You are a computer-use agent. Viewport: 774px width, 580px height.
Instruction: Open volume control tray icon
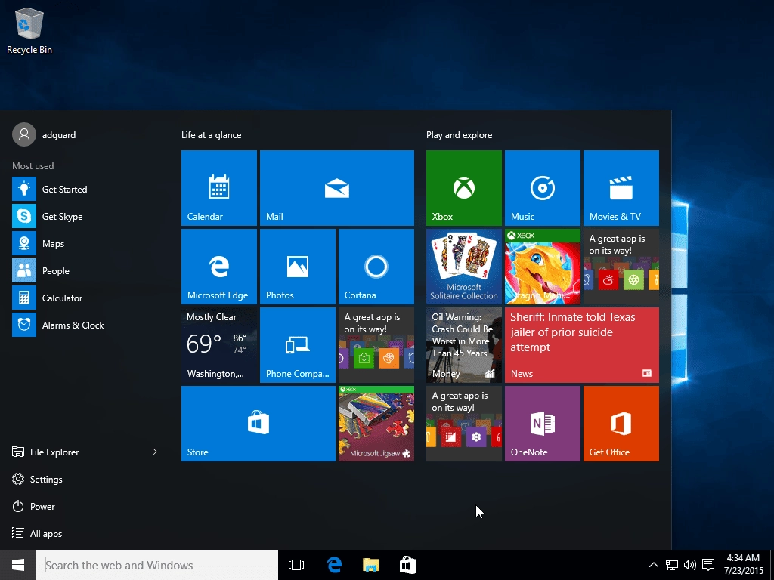coord(689,565)
